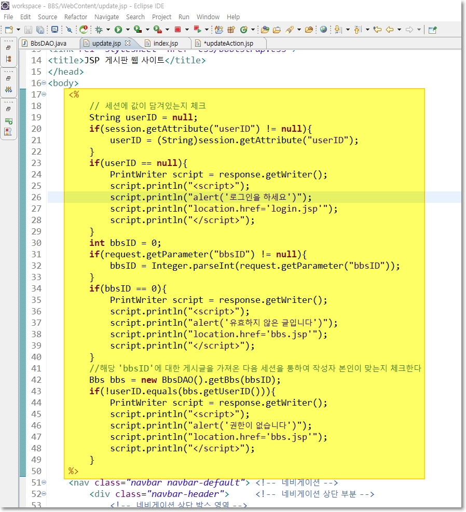Image resolution: width=466 pixels, height=512 pixels.
Task: Open the Source menu
Action: point(47,17)
